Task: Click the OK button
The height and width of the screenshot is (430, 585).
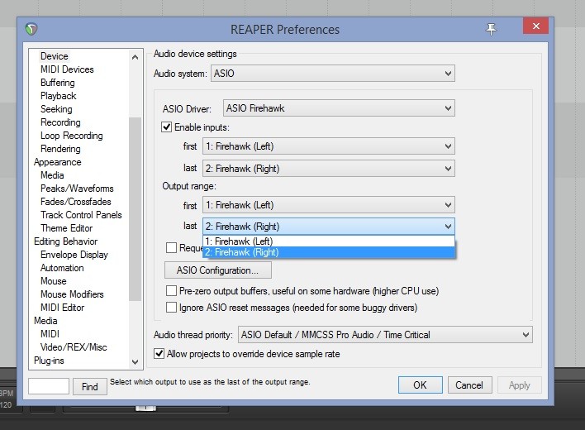Action: coord(420,385)
